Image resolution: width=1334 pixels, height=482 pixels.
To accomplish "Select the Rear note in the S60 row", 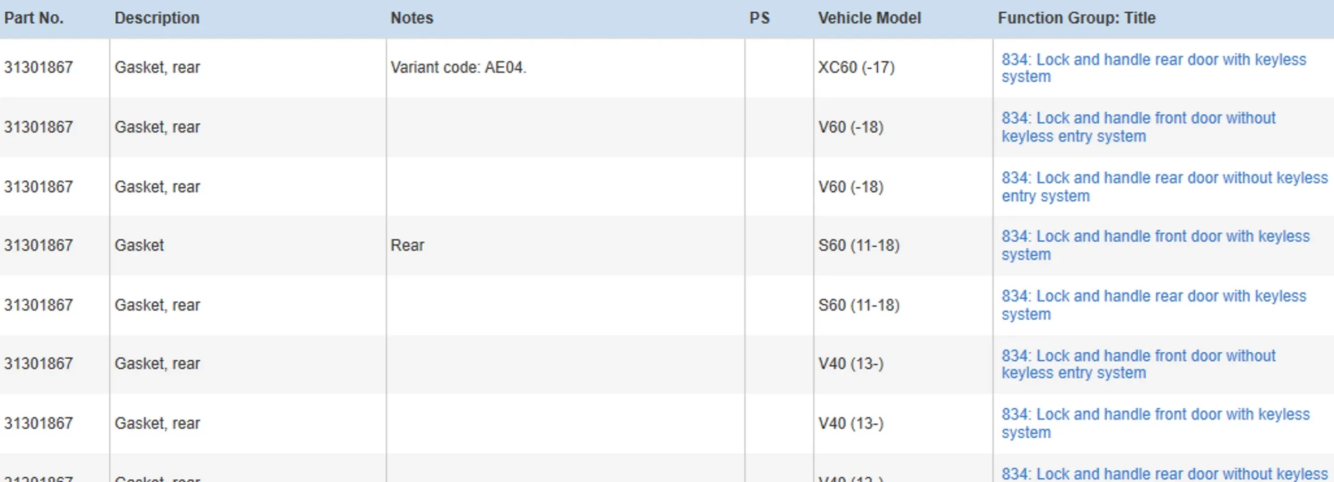I will (x=407, y=246).
